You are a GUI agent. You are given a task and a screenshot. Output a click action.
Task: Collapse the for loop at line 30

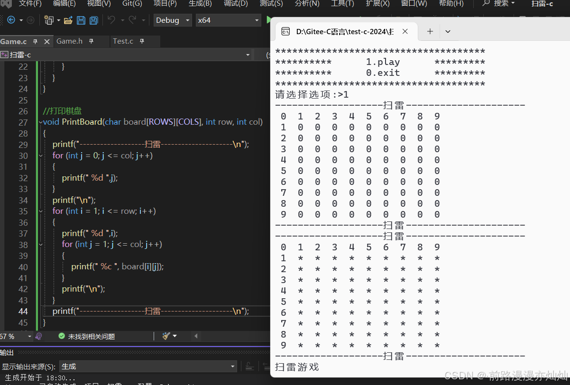tap(40, 156)
